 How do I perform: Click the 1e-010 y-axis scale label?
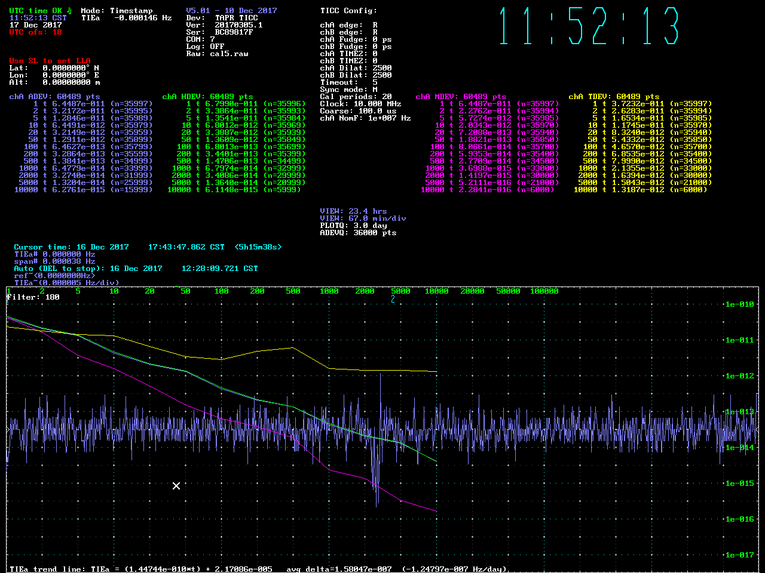tap(739, 304)
